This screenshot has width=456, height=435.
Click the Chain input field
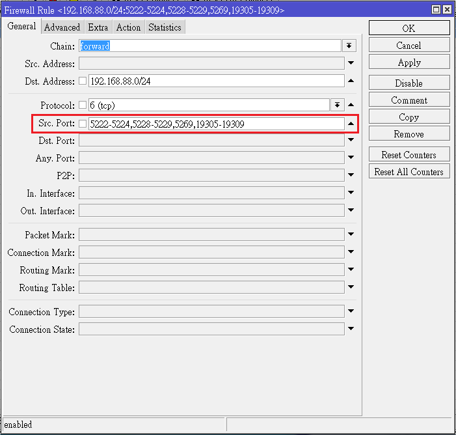[x=209, y=46]
